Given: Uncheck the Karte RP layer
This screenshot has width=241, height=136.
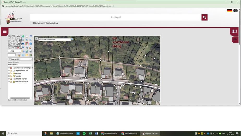Looking at the screenshot, I should [14, 73].
